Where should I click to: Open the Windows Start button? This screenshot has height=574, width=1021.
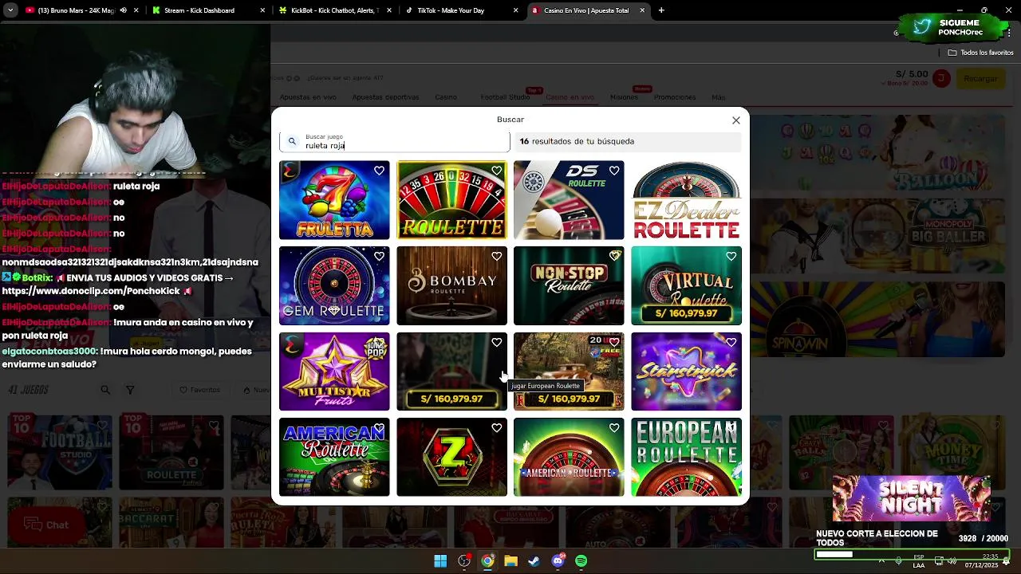pos(440,561)
